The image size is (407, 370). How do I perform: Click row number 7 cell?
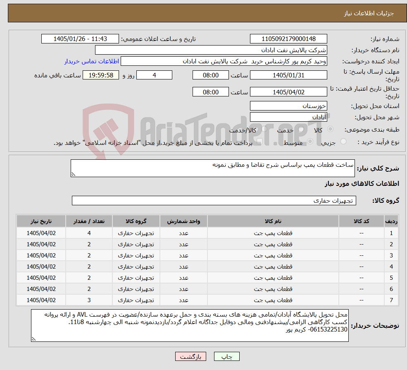[391, 300]
